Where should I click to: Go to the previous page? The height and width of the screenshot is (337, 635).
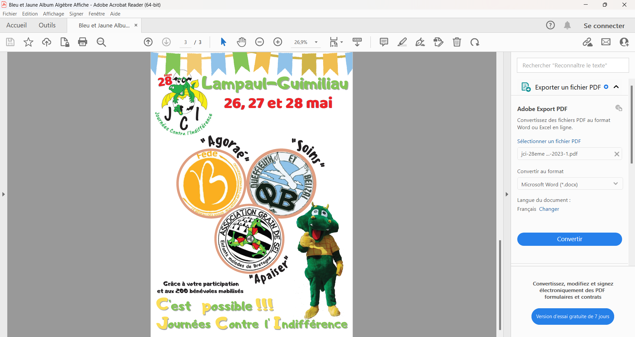148,42
